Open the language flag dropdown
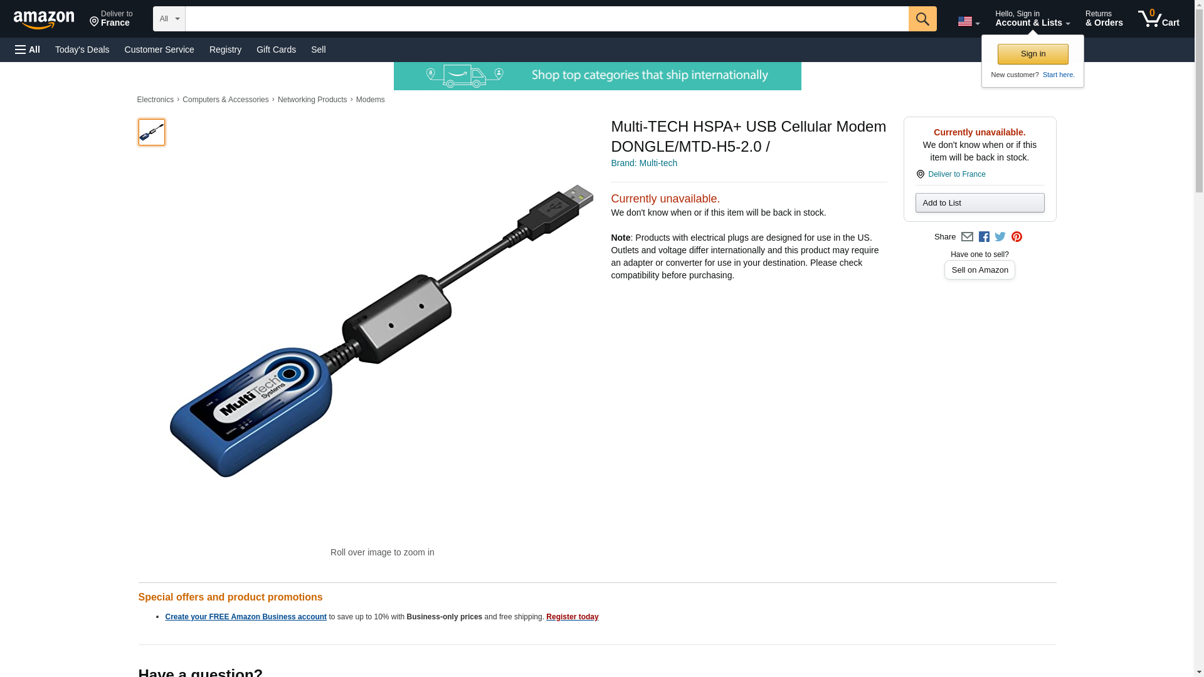The width and height of the screenshot is (1204, 677). click(x=968, y=22)
